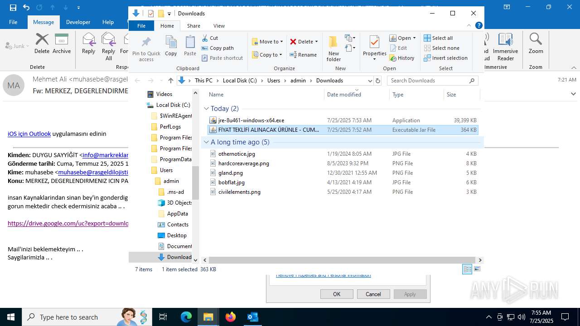
Task: Switch to Explorer Share tab
Action: 193,26
